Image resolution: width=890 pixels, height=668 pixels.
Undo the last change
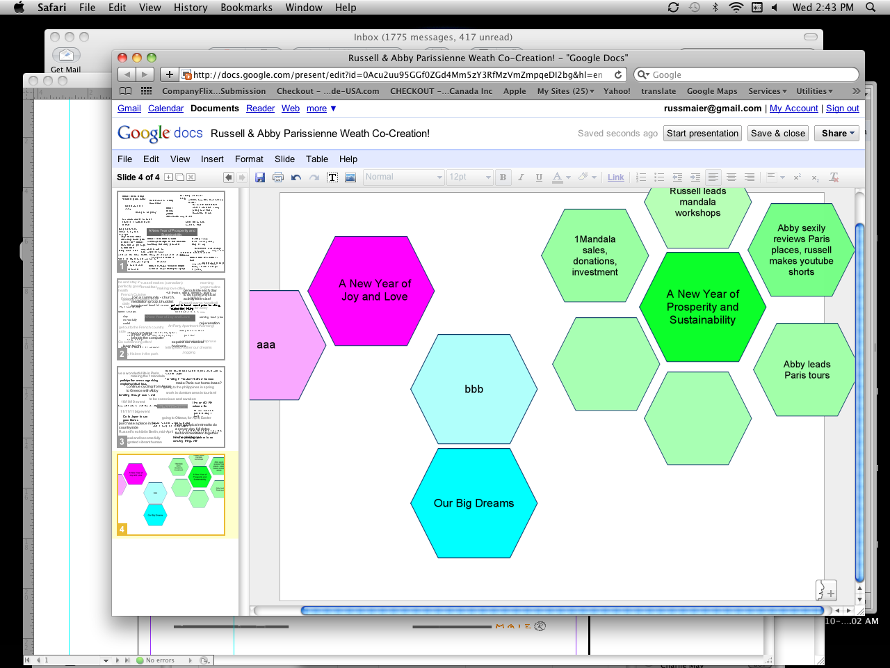296,177
